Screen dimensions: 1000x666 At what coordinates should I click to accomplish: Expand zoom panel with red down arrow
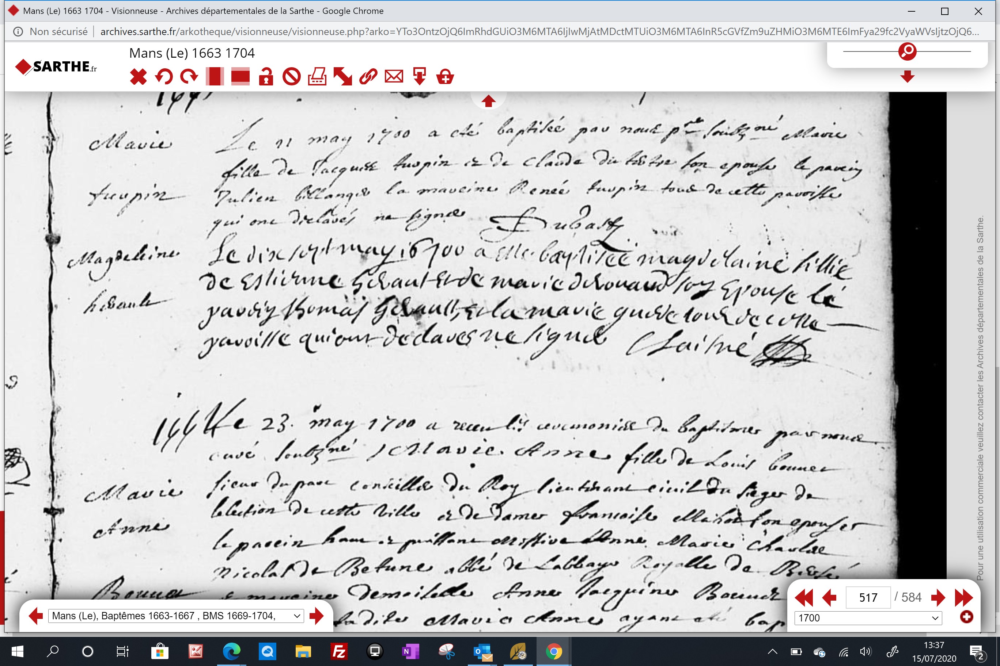coord(907,77)
